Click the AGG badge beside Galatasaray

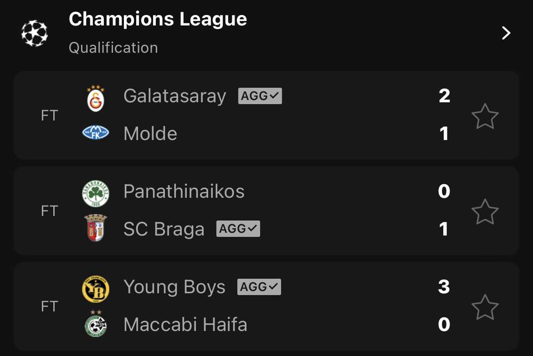coord(260,96)
